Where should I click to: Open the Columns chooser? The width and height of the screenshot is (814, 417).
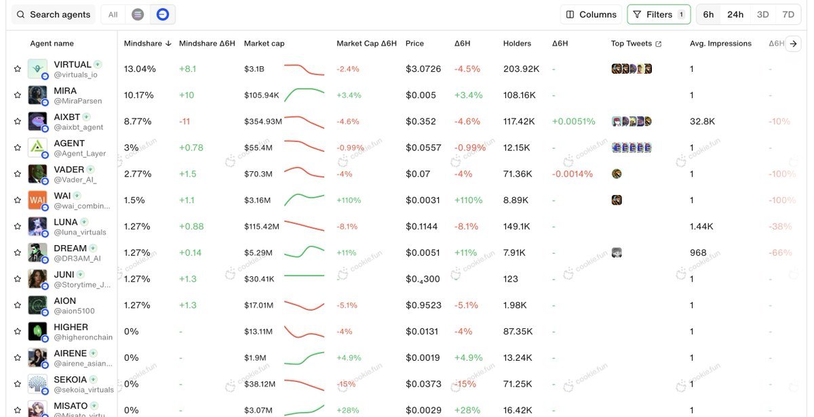tap(591, 14)
